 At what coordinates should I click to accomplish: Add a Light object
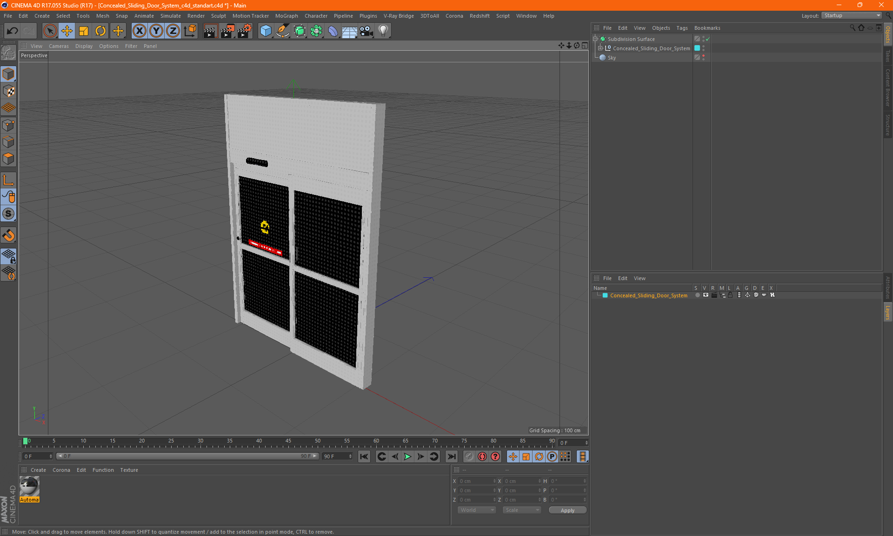pyautogui.click(x=383, y=31)
